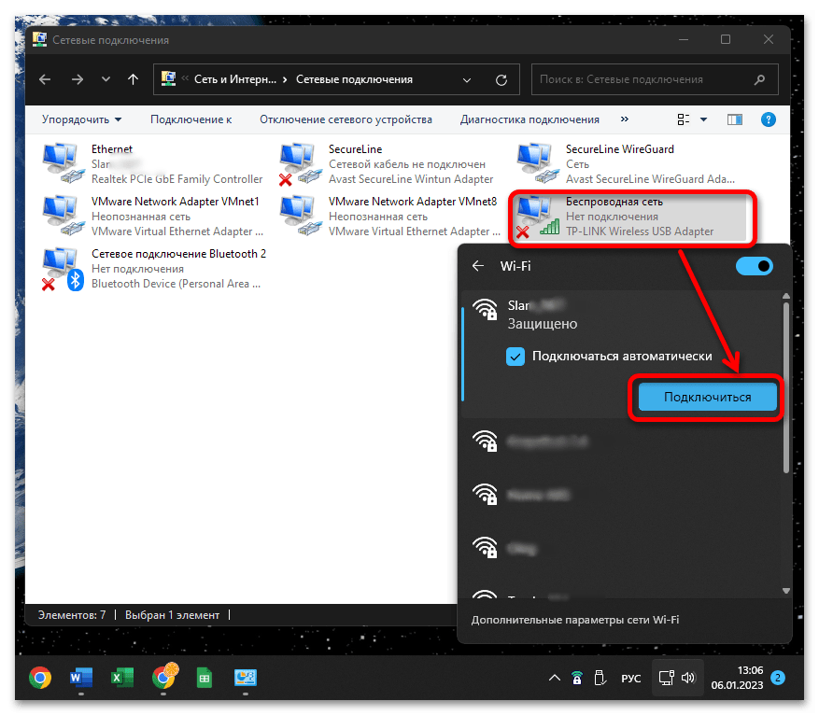Click the search magnifier icon
The width and height of the screenshot is (819, 715).
[759, 79]
